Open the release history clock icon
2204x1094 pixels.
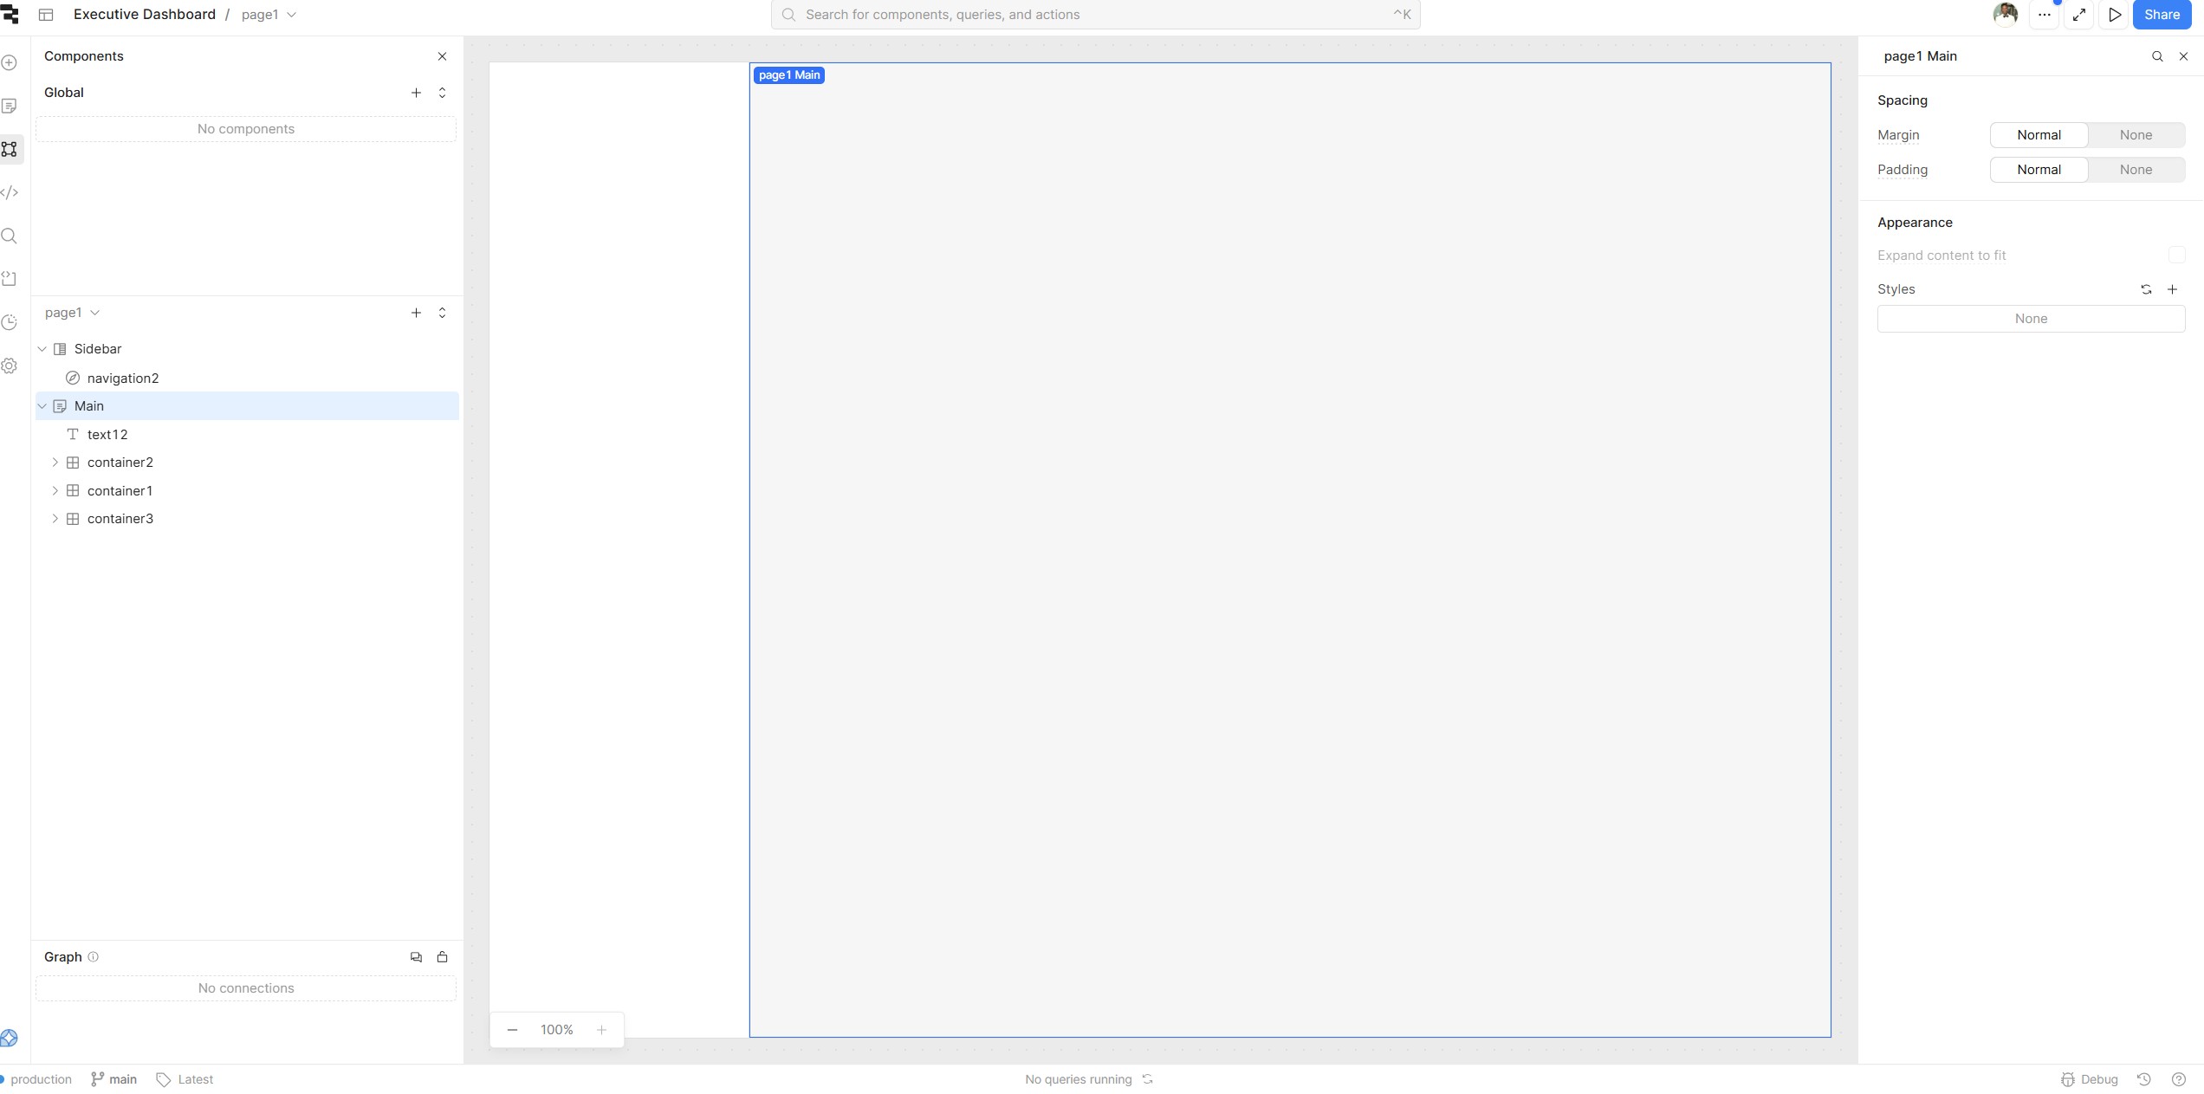pos(10,322)
